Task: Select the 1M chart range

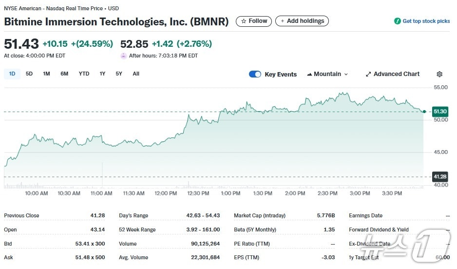Action: coord(46,74)
